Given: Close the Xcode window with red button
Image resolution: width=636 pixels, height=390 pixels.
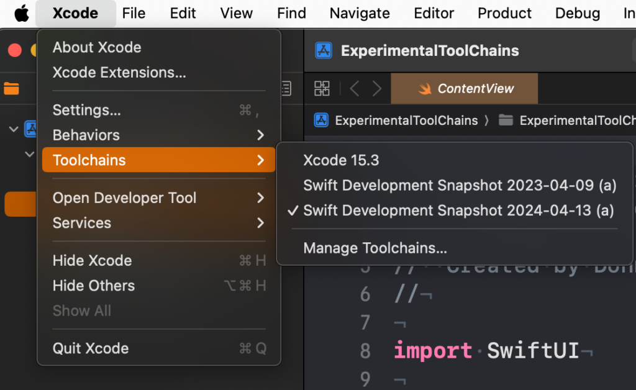Looking at the screenshot, I should click(15, 50).
